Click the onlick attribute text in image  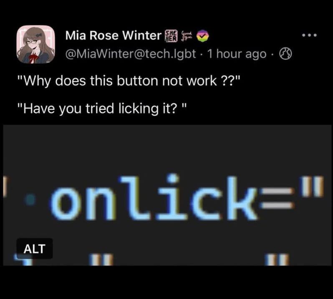(x=154, y=198)
